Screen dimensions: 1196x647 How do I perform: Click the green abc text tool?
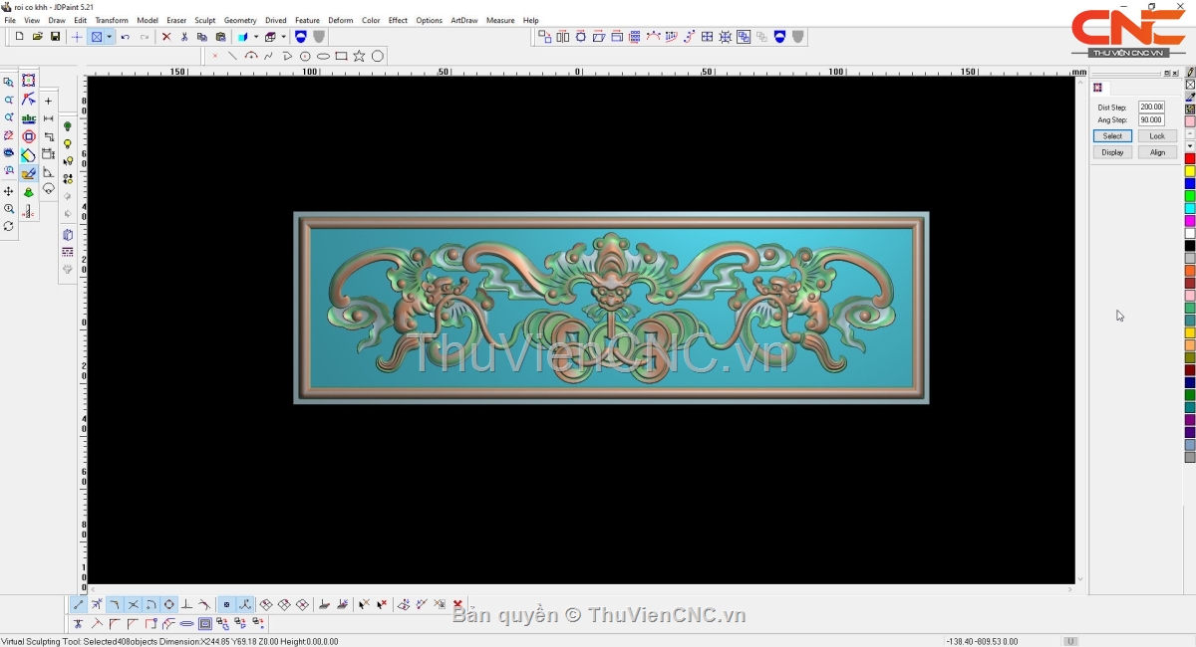pyautogui.click(x=28, y=118)
